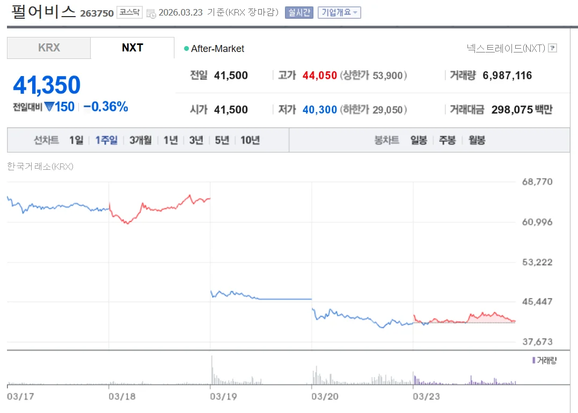Click the purple 거래량 legend marker
Screen dimensions: 578x413
(533, 360)
